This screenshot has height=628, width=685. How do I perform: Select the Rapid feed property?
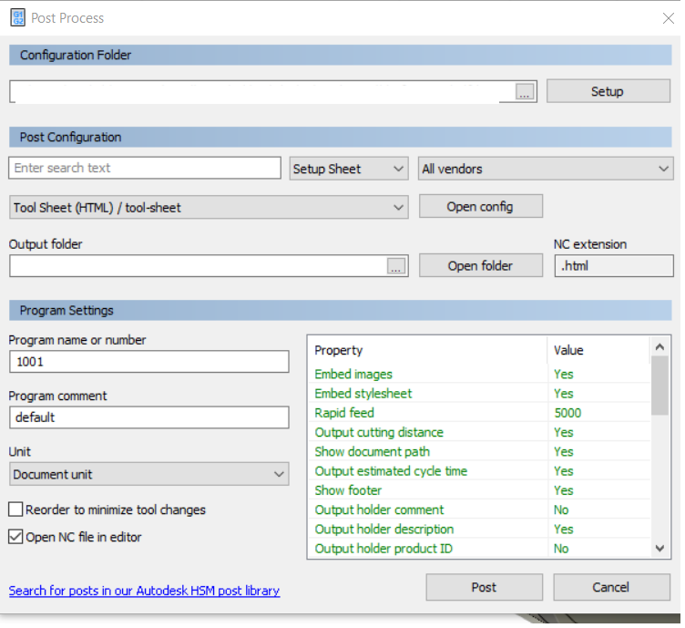click(344, 413)
